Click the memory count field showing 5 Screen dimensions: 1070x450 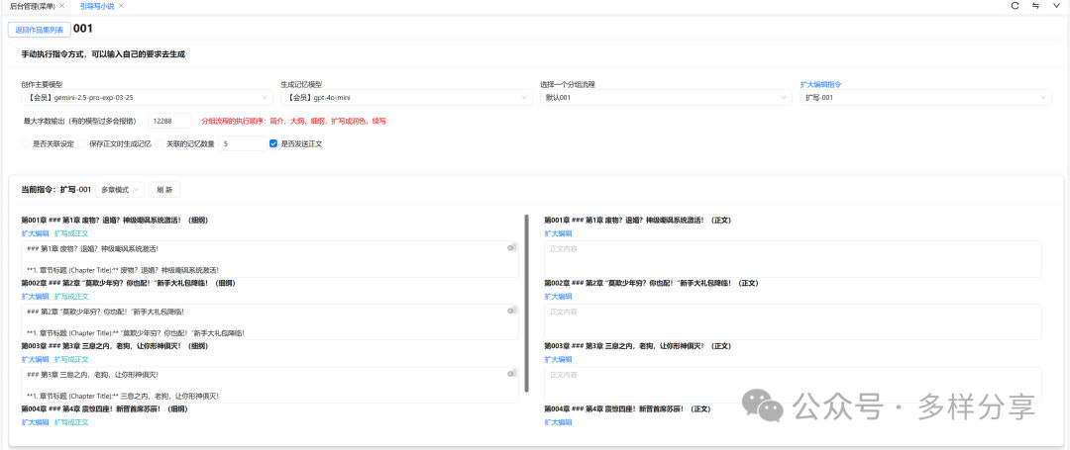pos(242,144)
